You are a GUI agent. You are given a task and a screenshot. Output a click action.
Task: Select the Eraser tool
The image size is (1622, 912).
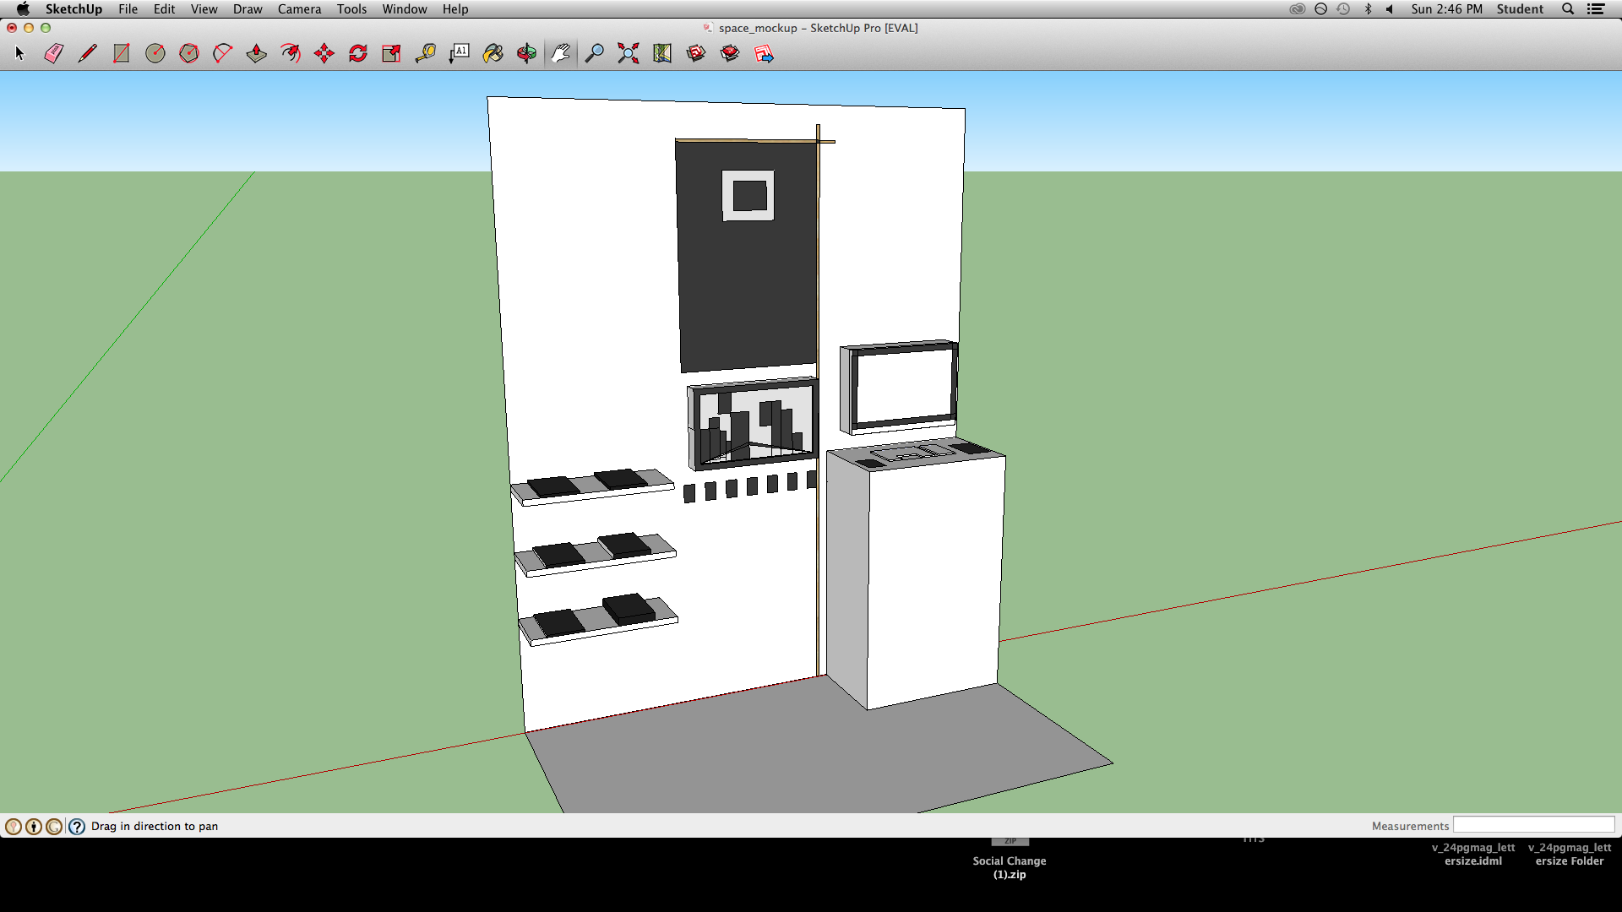click(x=53, y=53)
